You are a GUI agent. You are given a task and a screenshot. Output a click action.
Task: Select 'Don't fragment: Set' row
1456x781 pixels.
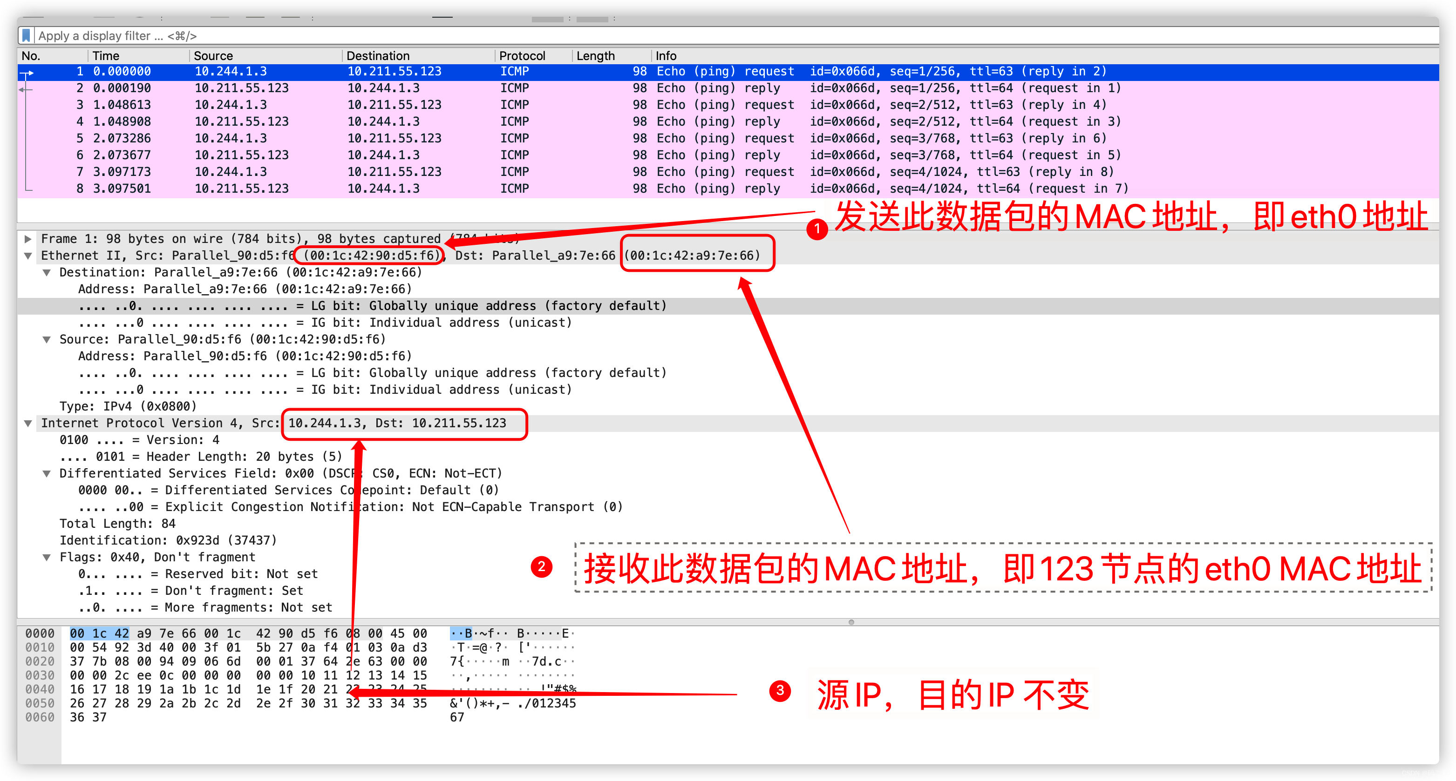pos(728,591)
